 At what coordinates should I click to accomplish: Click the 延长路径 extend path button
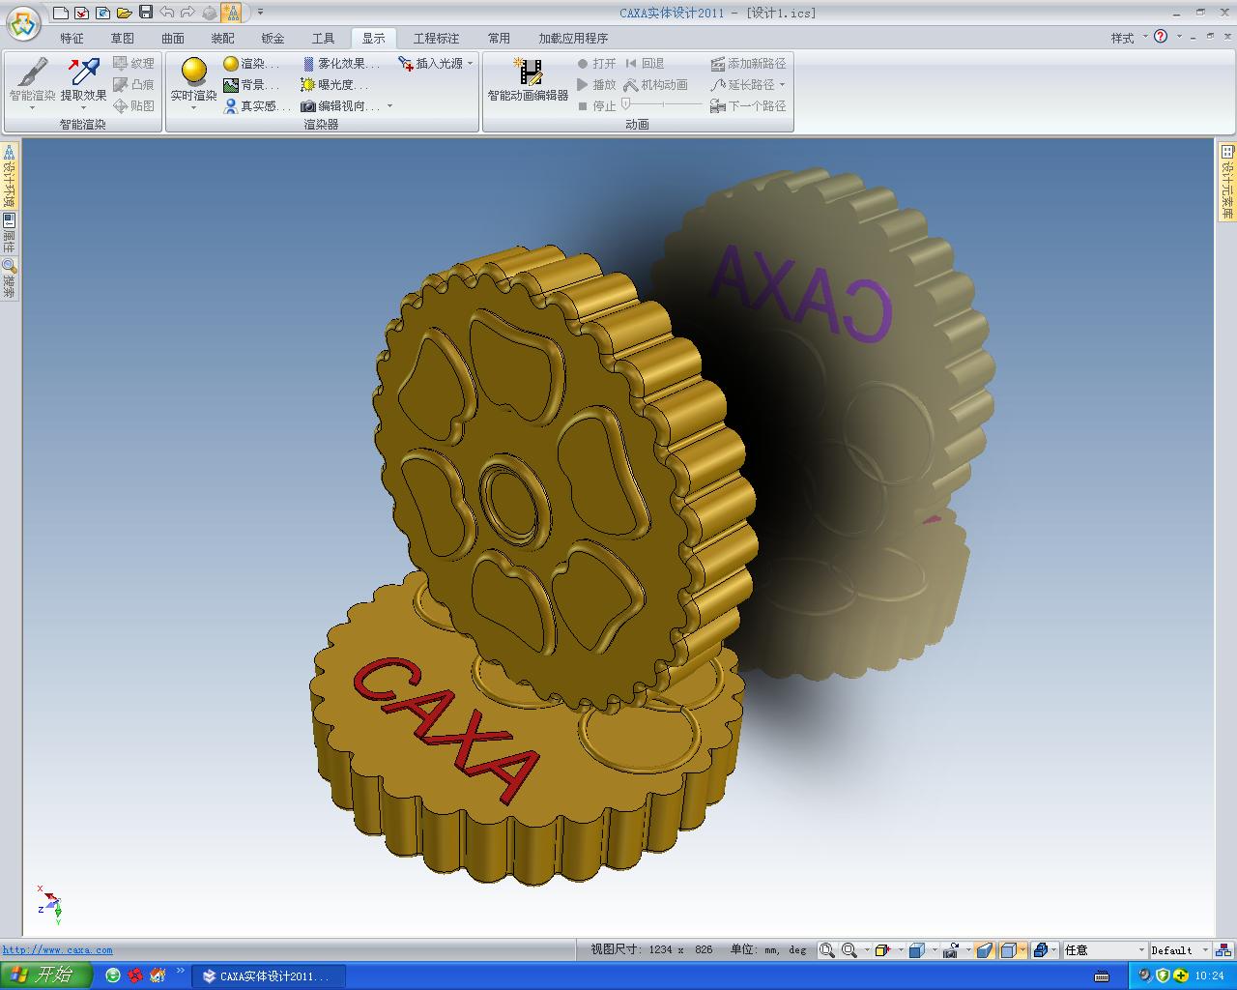742,85
